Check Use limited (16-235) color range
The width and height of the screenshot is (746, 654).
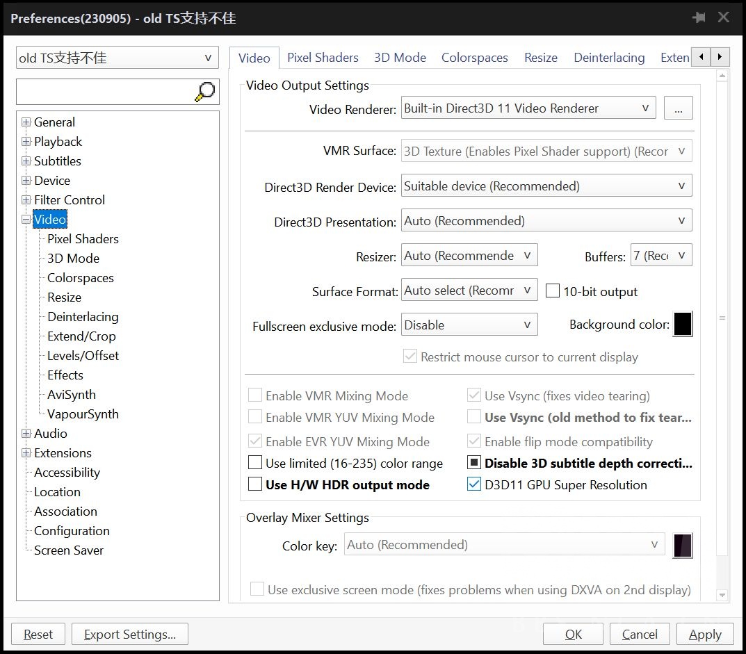tap(255, 463)
